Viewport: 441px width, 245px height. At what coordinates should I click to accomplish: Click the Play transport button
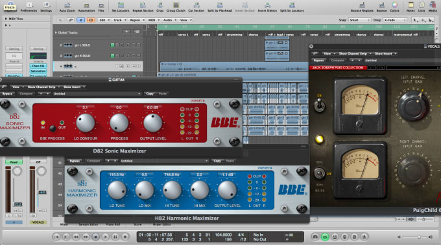106,237
